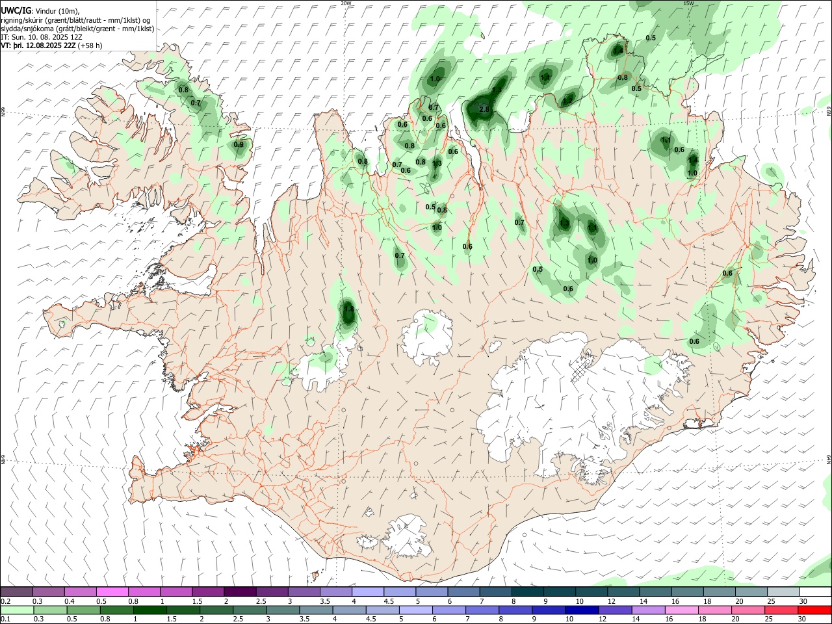Click the white Mýrdalsjökull glacier near south coast
Screen dimensions: 832x624
tap(408, 536)
